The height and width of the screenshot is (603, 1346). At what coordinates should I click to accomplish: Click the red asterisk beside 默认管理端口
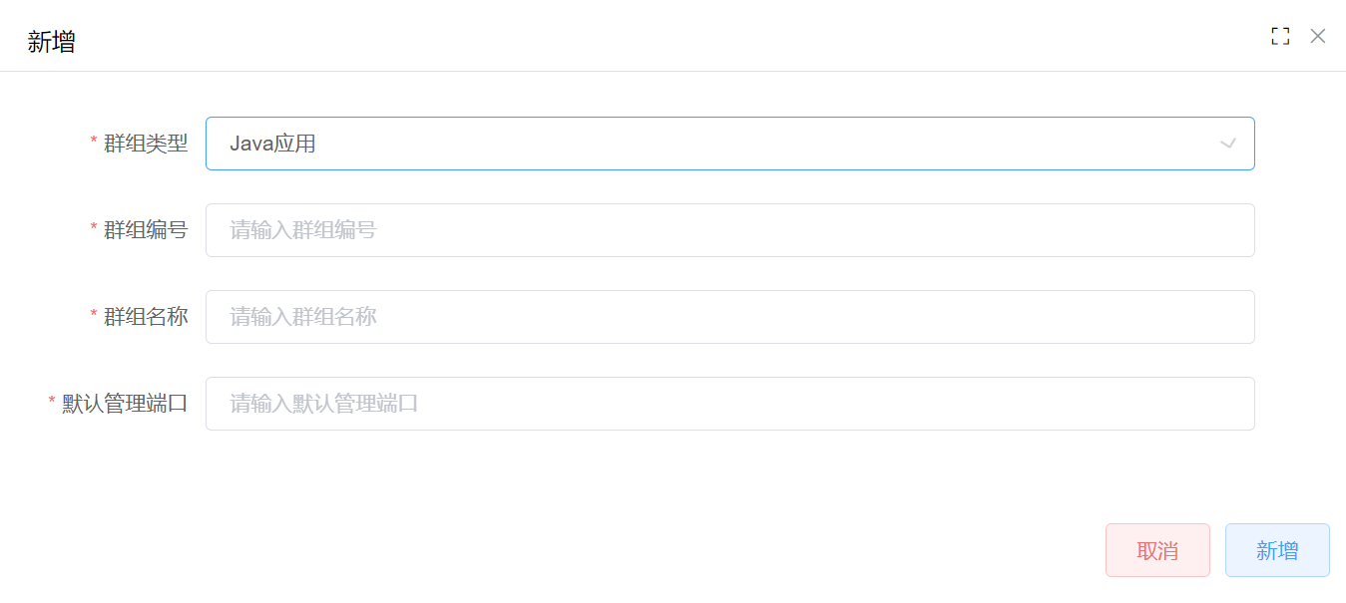tap(52, 403)
